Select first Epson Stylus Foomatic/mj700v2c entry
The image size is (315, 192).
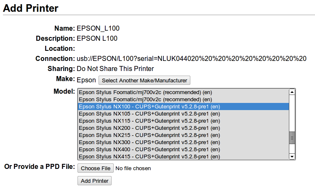tap(183, 92)
